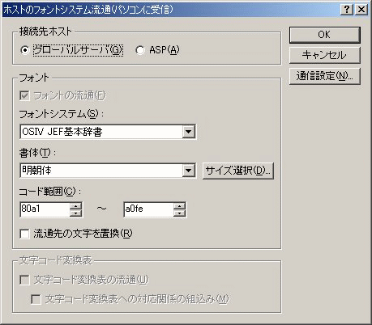
Task: Enable 流通先の文字を置換 checkbox
Action: coord(24,234)
